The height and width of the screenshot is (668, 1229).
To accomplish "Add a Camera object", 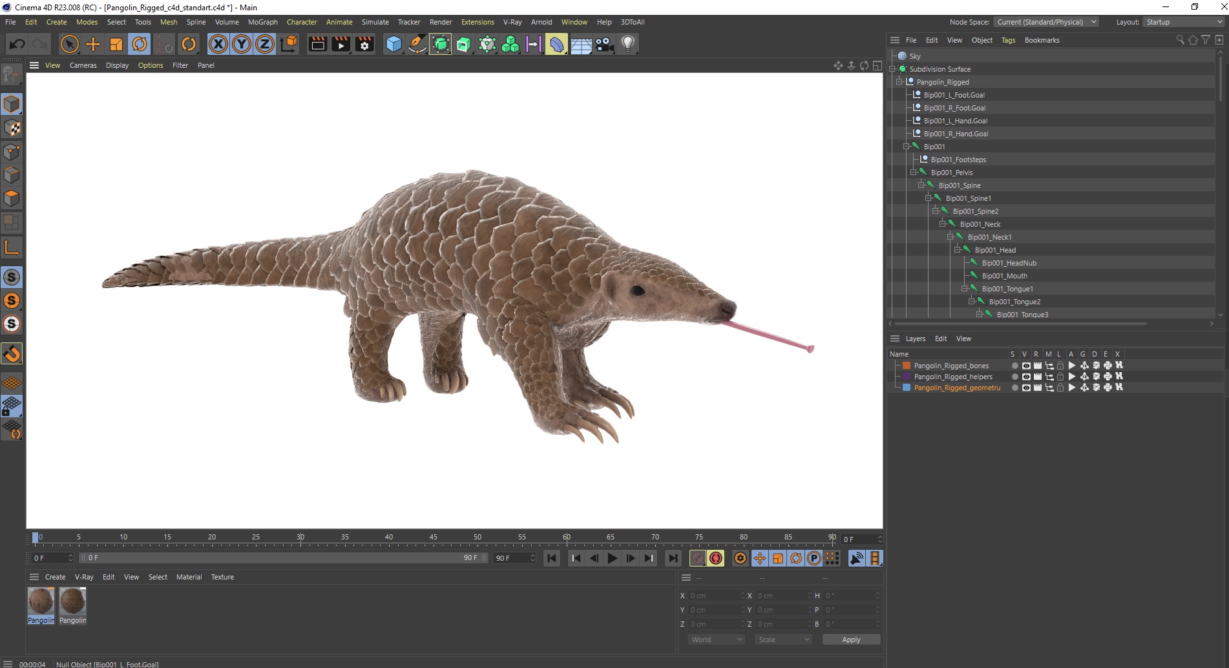I will (x=604, y=44).
